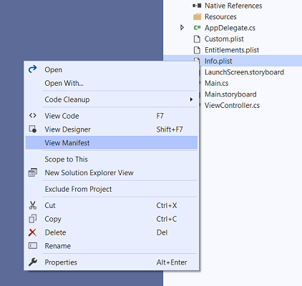Select Main.storyboard in the tree

tap(230, 94)
